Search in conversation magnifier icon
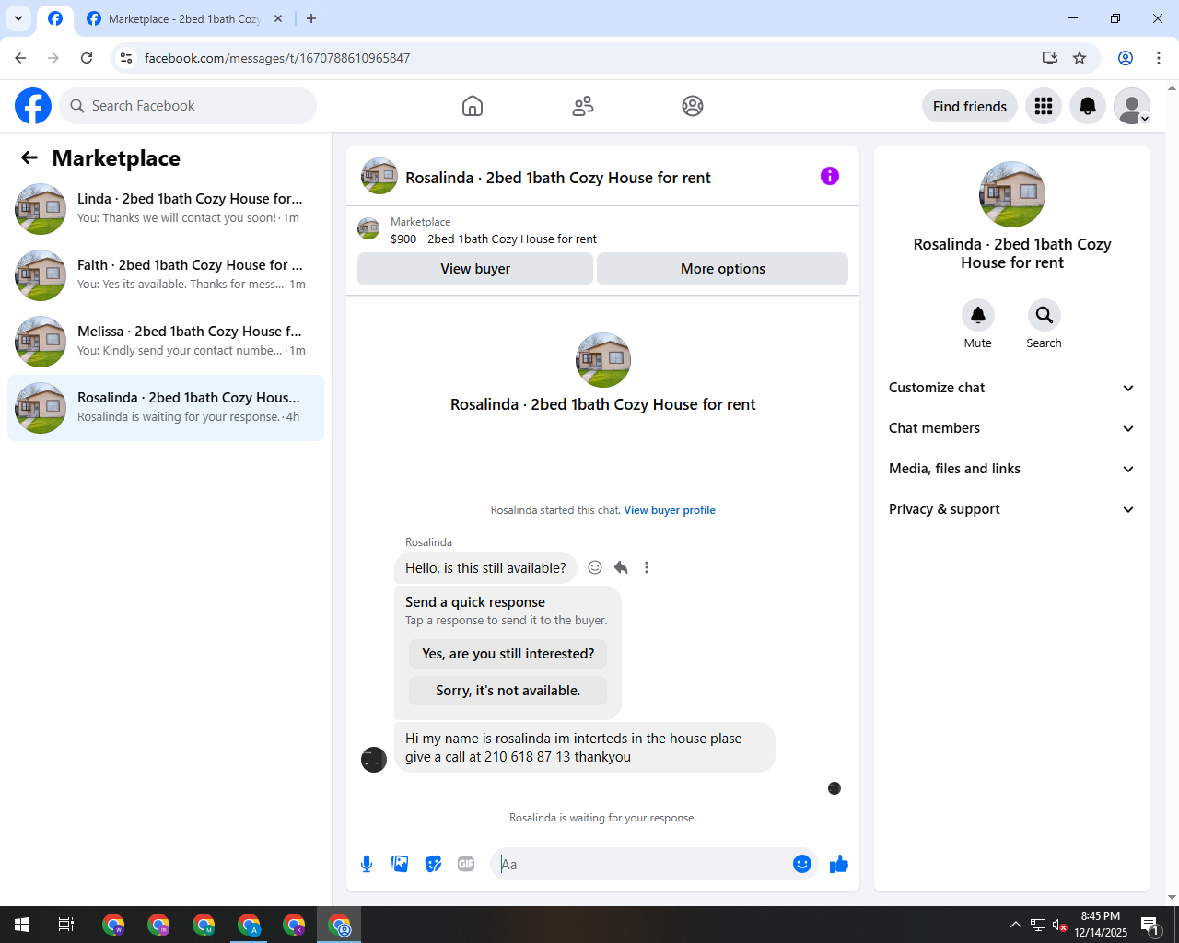This screenshot has height=943, width=1179. 1045,315
